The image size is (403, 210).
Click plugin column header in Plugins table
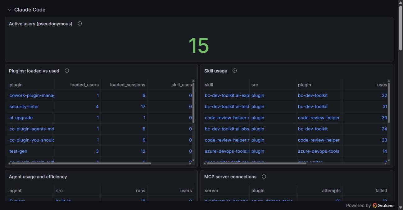16,85
